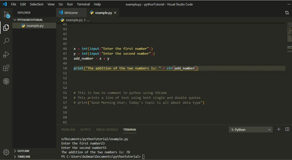Click line number 57 in the gutter

pos(65,103)
